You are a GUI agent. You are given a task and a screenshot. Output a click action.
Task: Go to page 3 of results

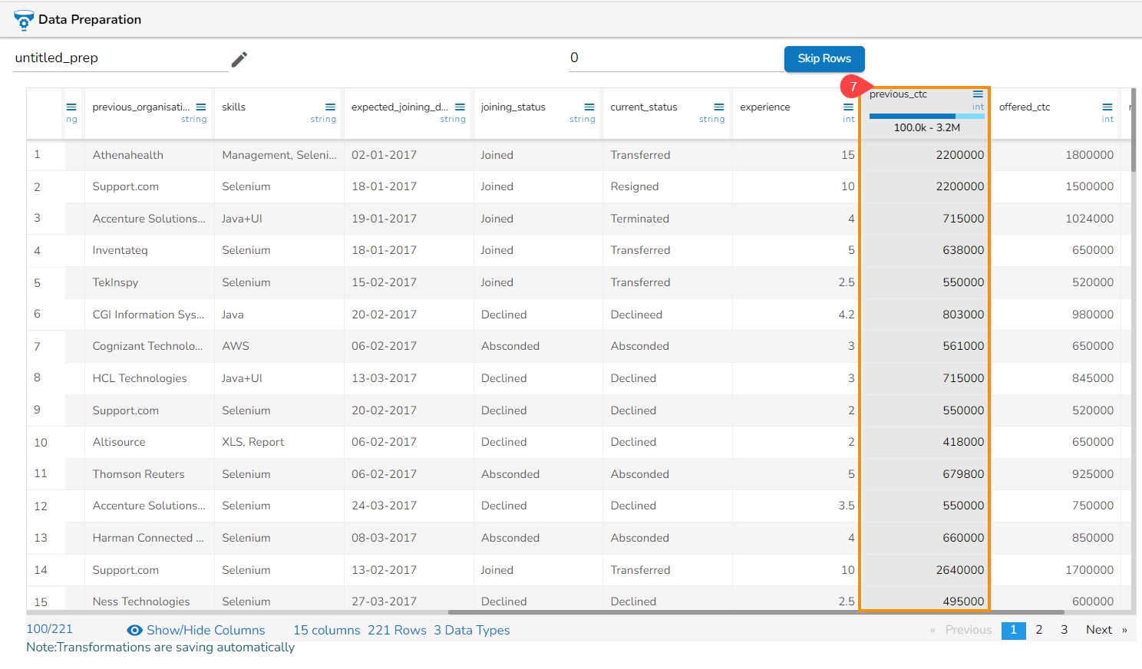coord(1064,630)
